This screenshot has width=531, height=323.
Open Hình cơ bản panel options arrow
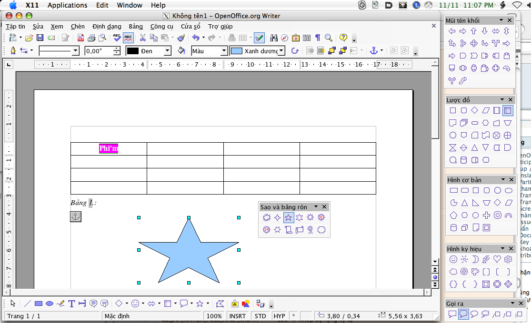(503, 180)
